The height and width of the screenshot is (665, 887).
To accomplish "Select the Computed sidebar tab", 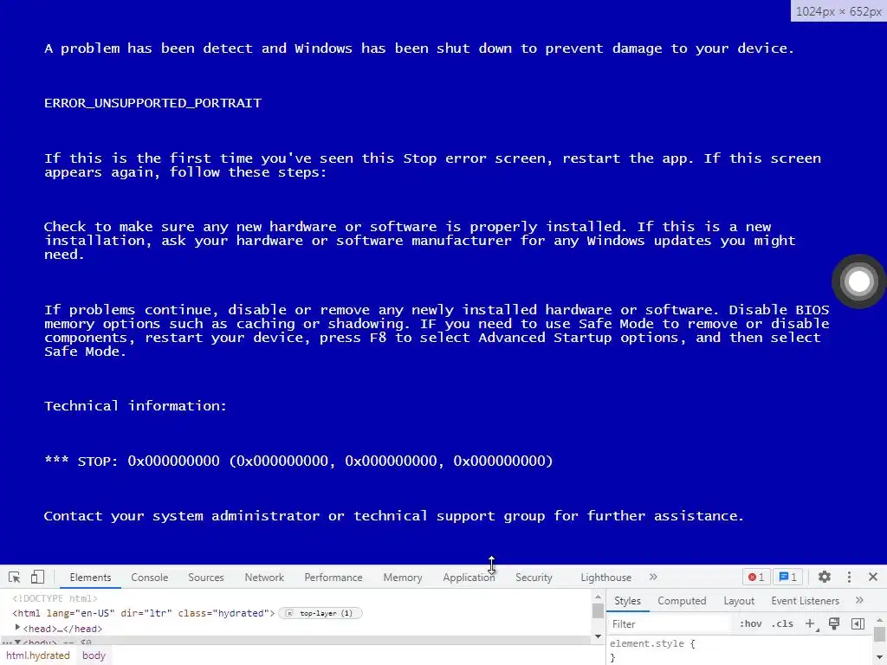I will click(x=682, y=601).
